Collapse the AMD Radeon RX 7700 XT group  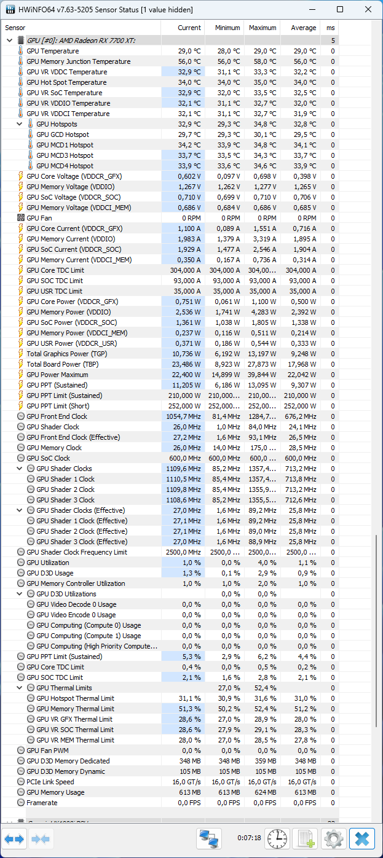click(9, 41)
